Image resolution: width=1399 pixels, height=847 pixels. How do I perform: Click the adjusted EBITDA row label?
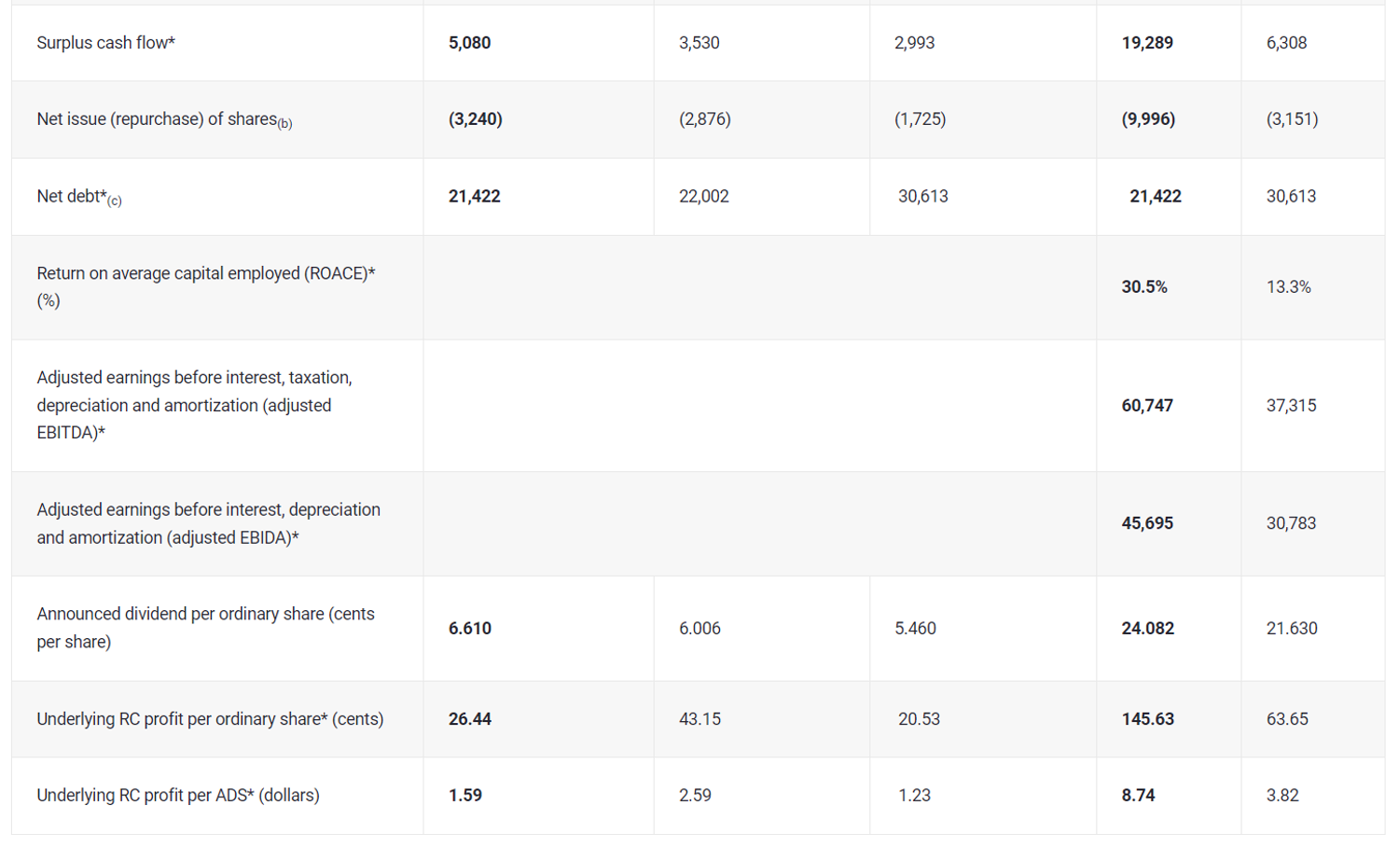point(194,405)
